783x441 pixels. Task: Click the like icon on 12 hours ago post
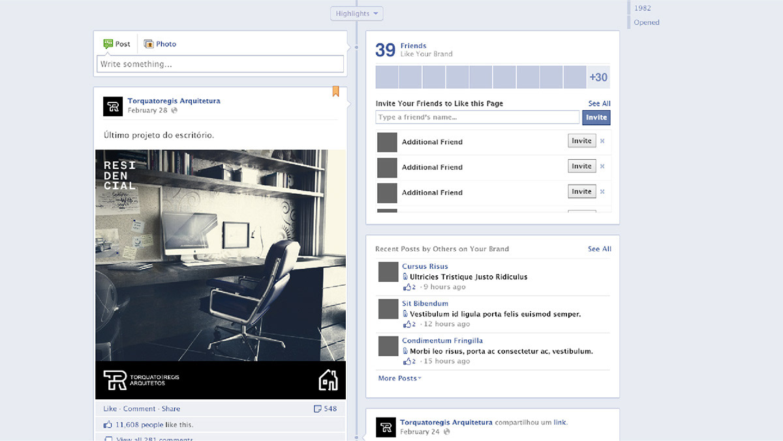point(407,324)
